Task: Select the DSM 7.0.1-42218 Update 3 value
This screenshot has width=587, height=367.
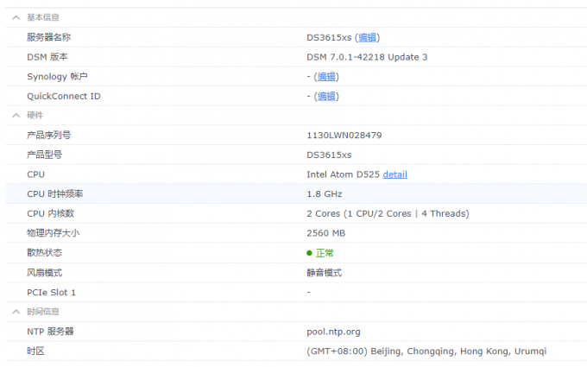Action: click(x=367, y=57)
